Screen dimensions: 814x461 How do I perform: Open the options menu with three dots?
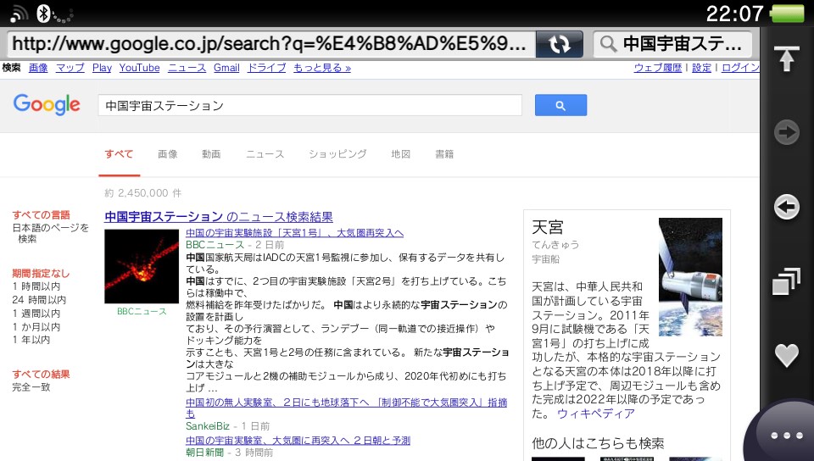pos(786,435)
